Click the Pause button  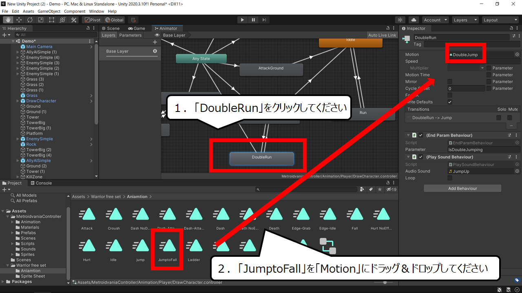253,20
